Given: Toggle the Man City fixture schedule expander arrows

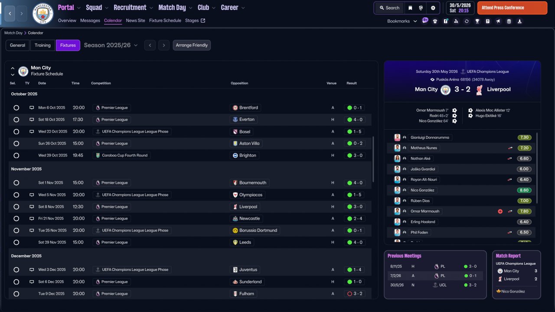Looking at the screenshot, I should (13, 71).
